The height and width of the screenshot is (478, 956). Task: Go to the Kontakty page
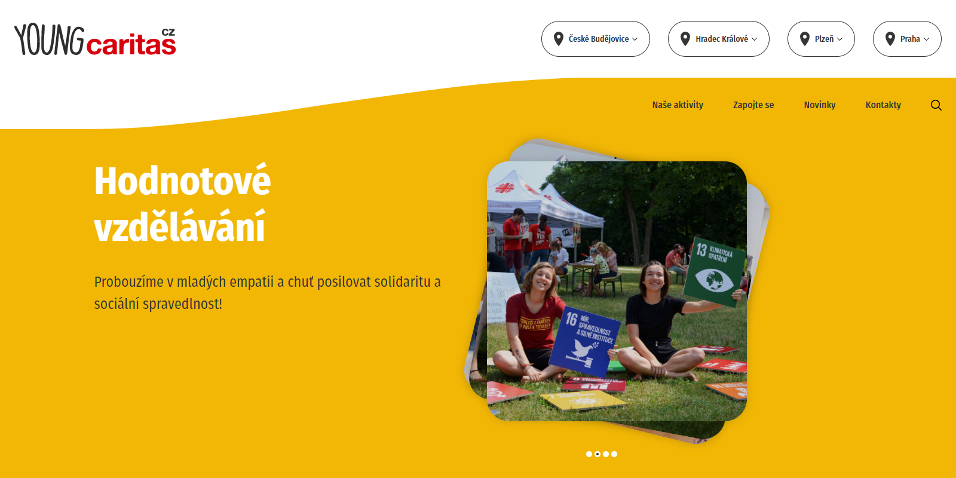tap(883, 105)
